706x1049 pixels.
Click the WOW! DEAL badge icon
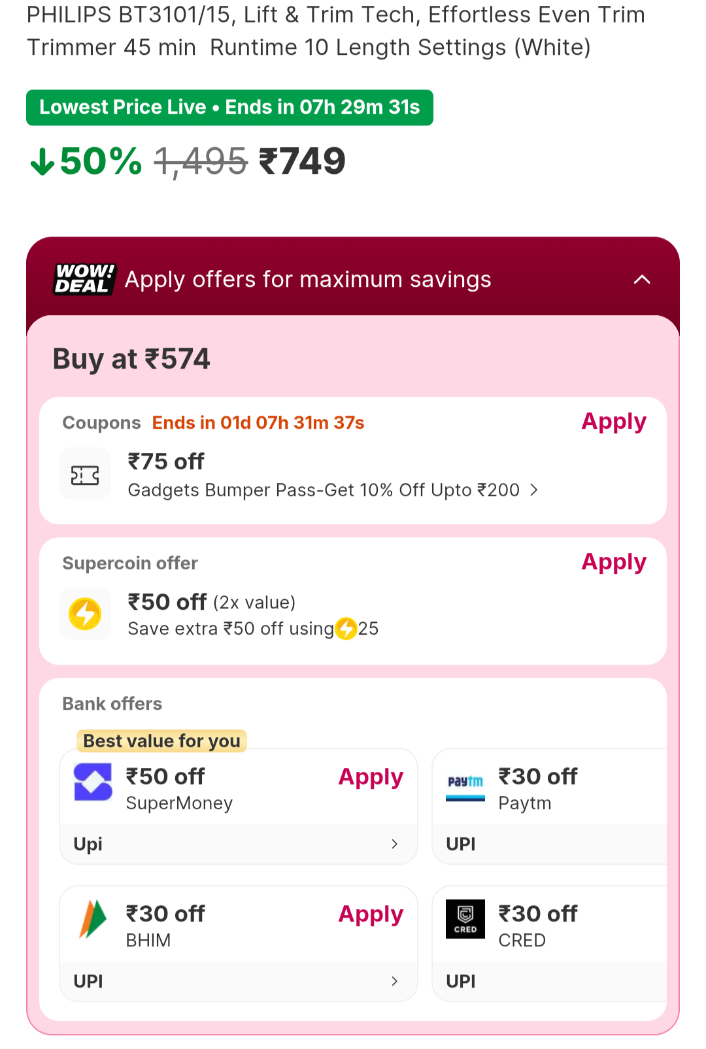point(85,279)
